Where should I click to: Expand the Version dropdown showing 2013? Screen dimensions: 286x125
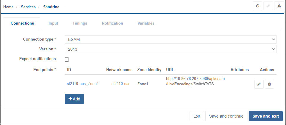pyautogui.click(x=170, y=49)
